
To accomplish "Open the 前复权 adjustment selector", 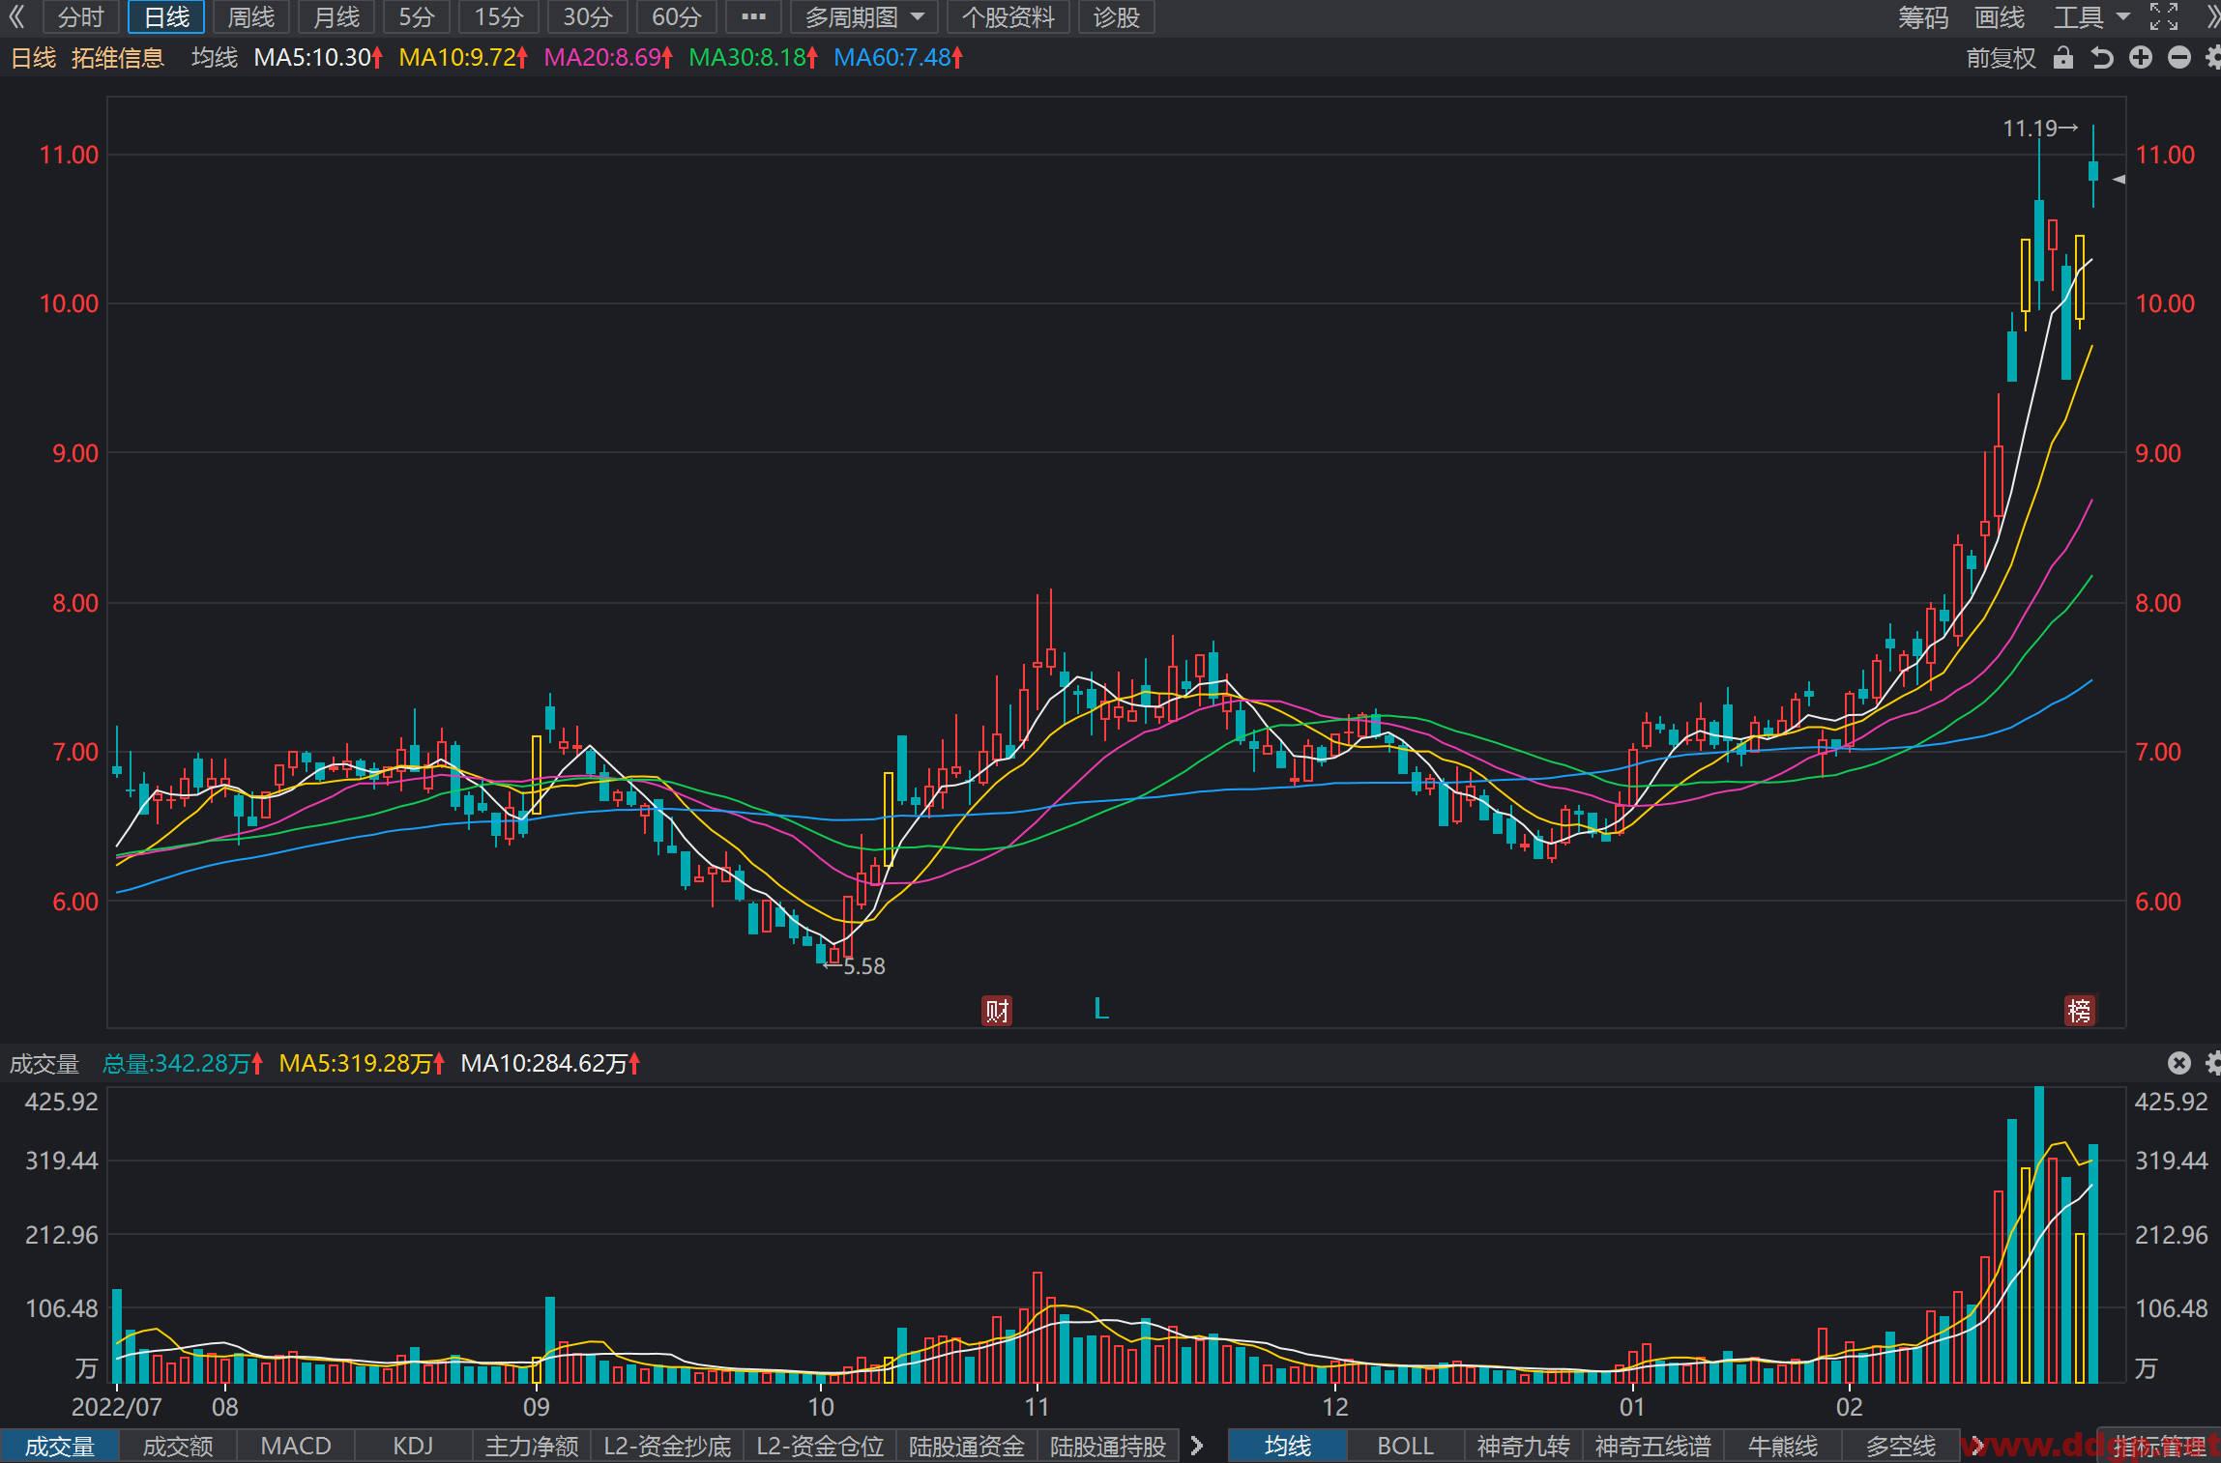I will pos(2001,58).
